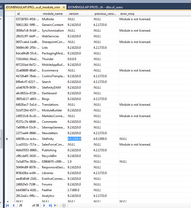Click id cell 2812ea1c-0f8c
Screen dimensions: 191x208
(x=28, y=196)
